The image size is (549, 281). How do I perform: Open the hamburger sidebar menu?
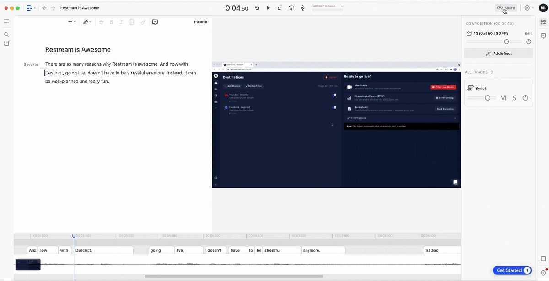tap(6, 21)
